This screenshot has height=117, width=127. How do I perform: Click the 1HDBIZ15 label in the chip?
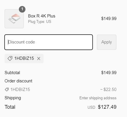(24, 58)
